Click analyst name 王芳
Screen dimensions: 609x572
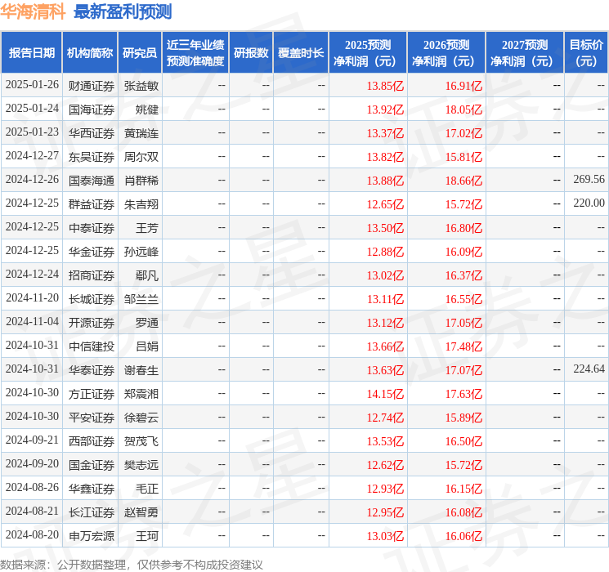(x=147, y=228)
